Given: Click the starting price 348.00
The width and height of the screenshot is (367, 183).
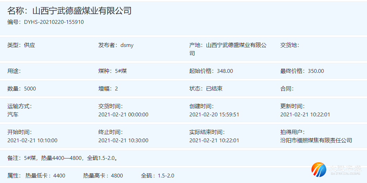Looking at the screenshot, I should tap(225, 71).
